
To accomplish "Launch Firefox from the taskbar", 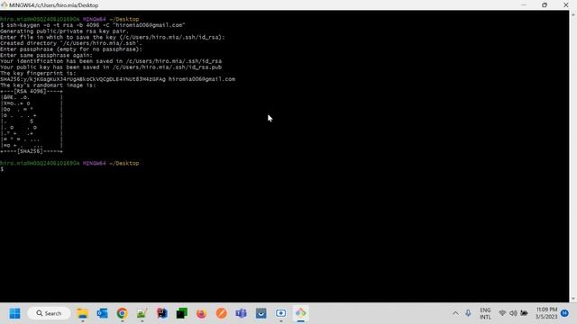I will coord(201,313).
